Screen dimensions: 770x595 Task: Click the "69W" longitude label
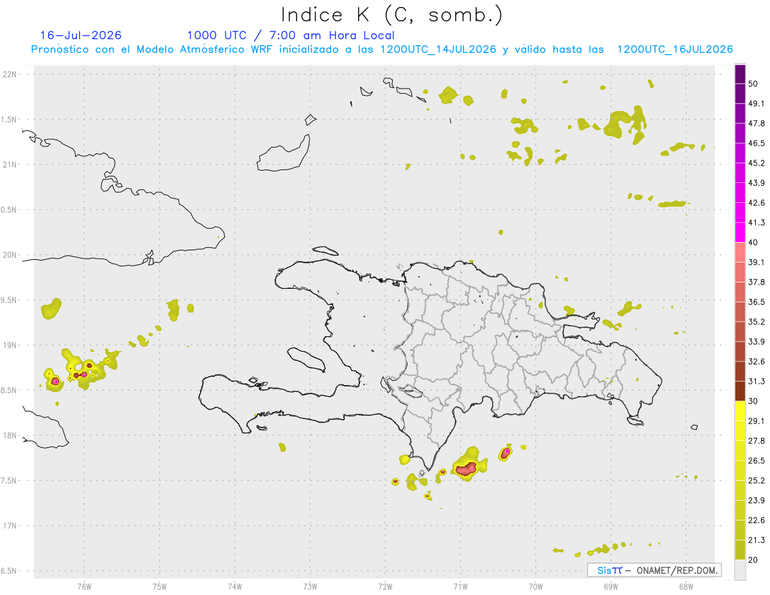610,587
